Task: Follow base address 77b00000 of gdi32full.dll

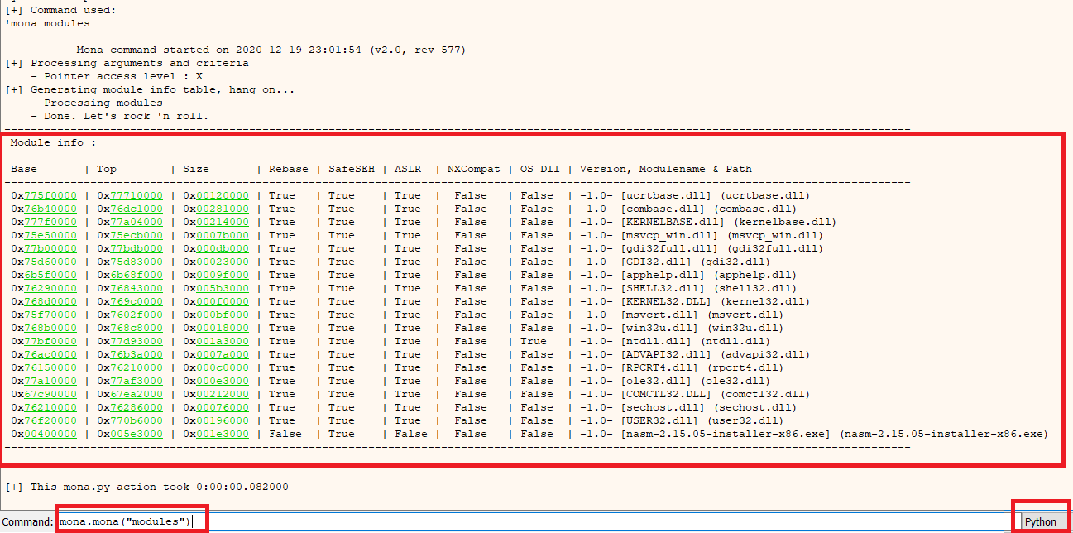Action: click(x=50, y=248)
